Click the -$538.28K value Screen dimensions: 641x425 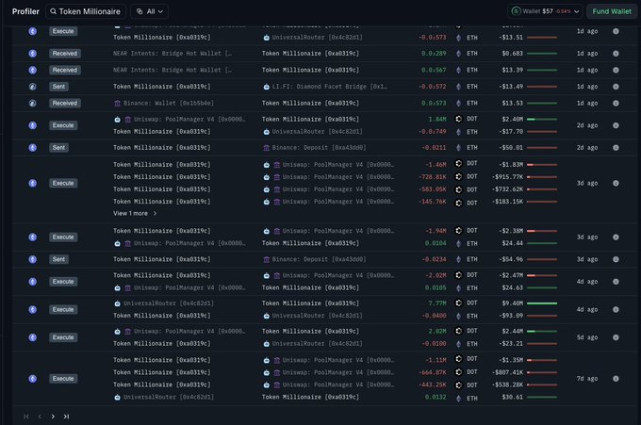coord(507,385)
